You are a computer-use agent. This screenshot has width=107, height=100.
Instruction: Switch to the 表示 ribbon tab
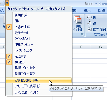tap(87, 11)
